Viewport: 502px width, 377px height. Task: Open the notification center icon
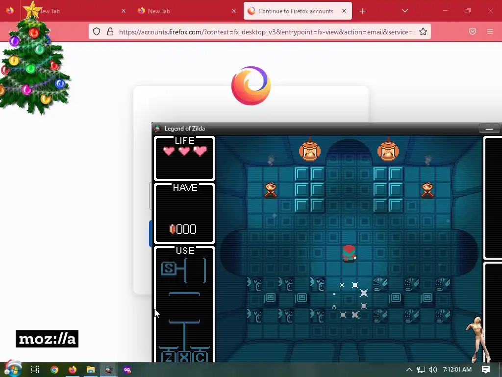click(486, 370)
